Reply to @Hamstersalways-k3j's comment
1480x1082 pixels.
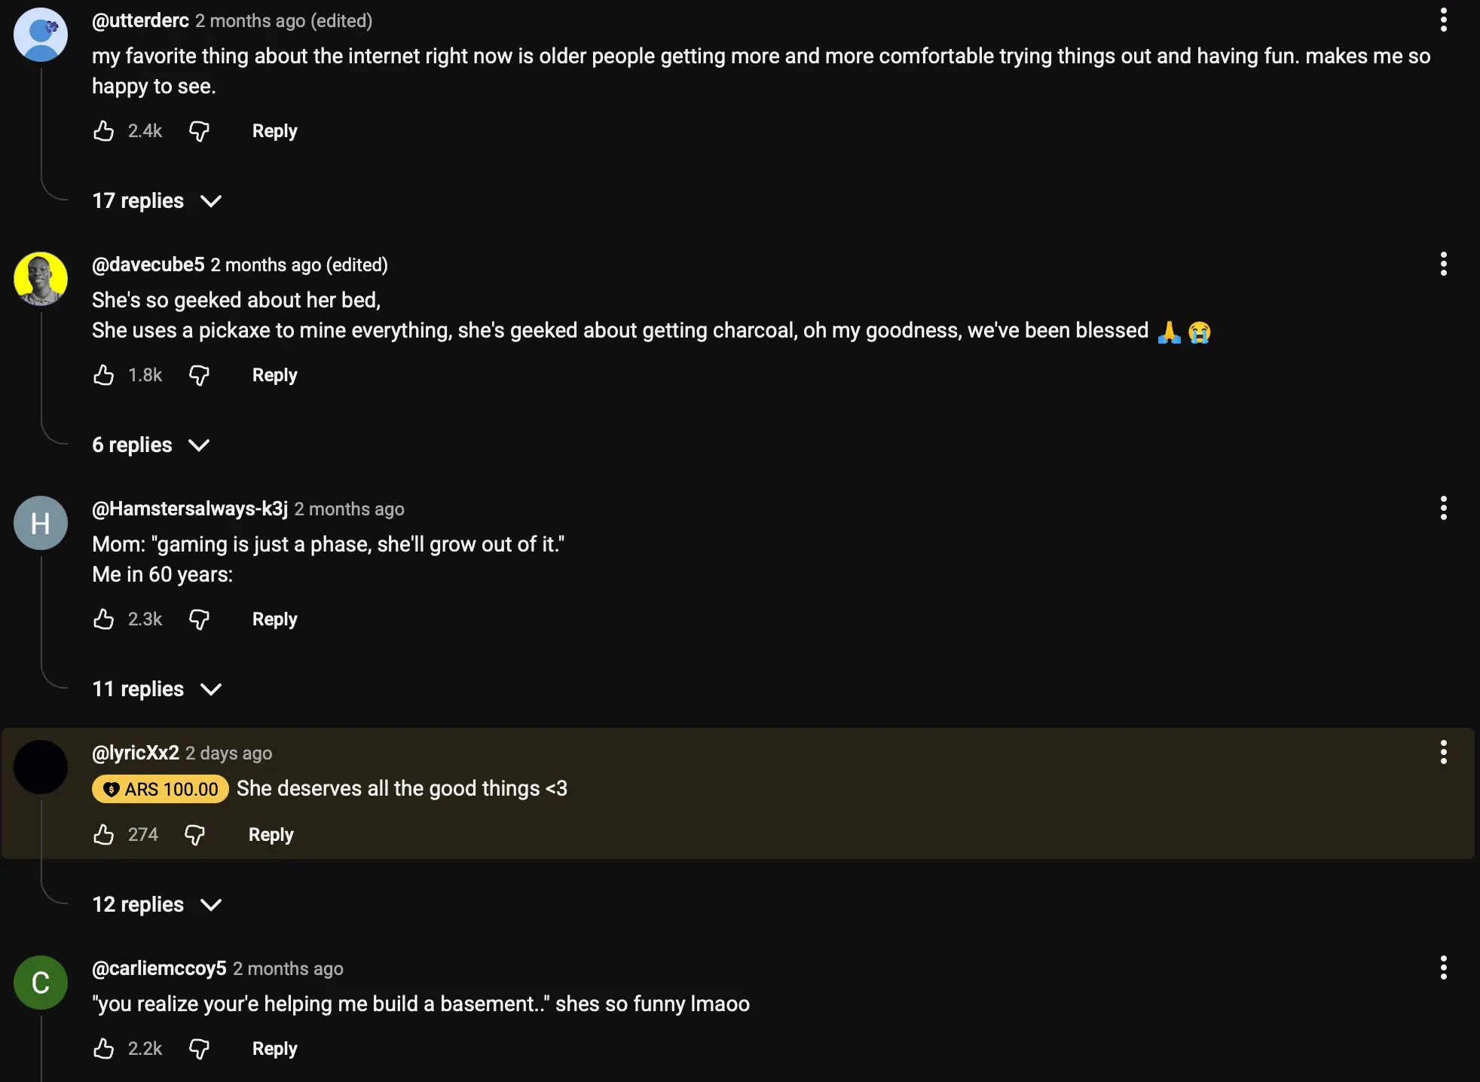click(x=274, y=619)
